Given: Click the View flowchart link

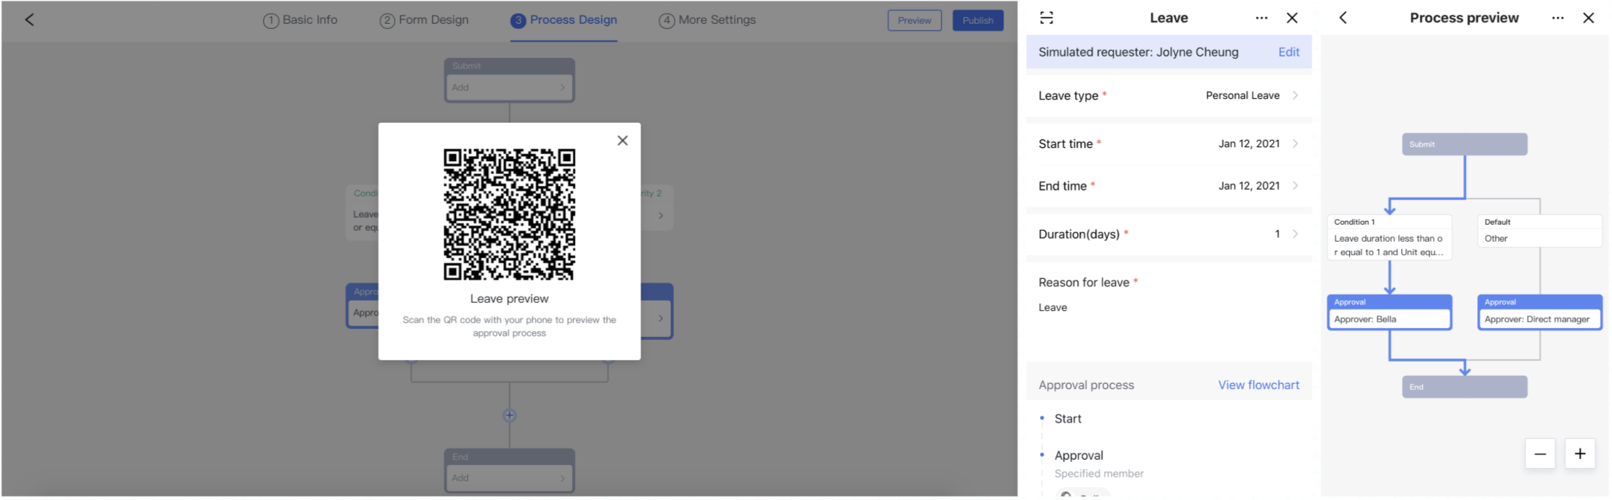Looking at the screenshot, I should (1258, 385).
